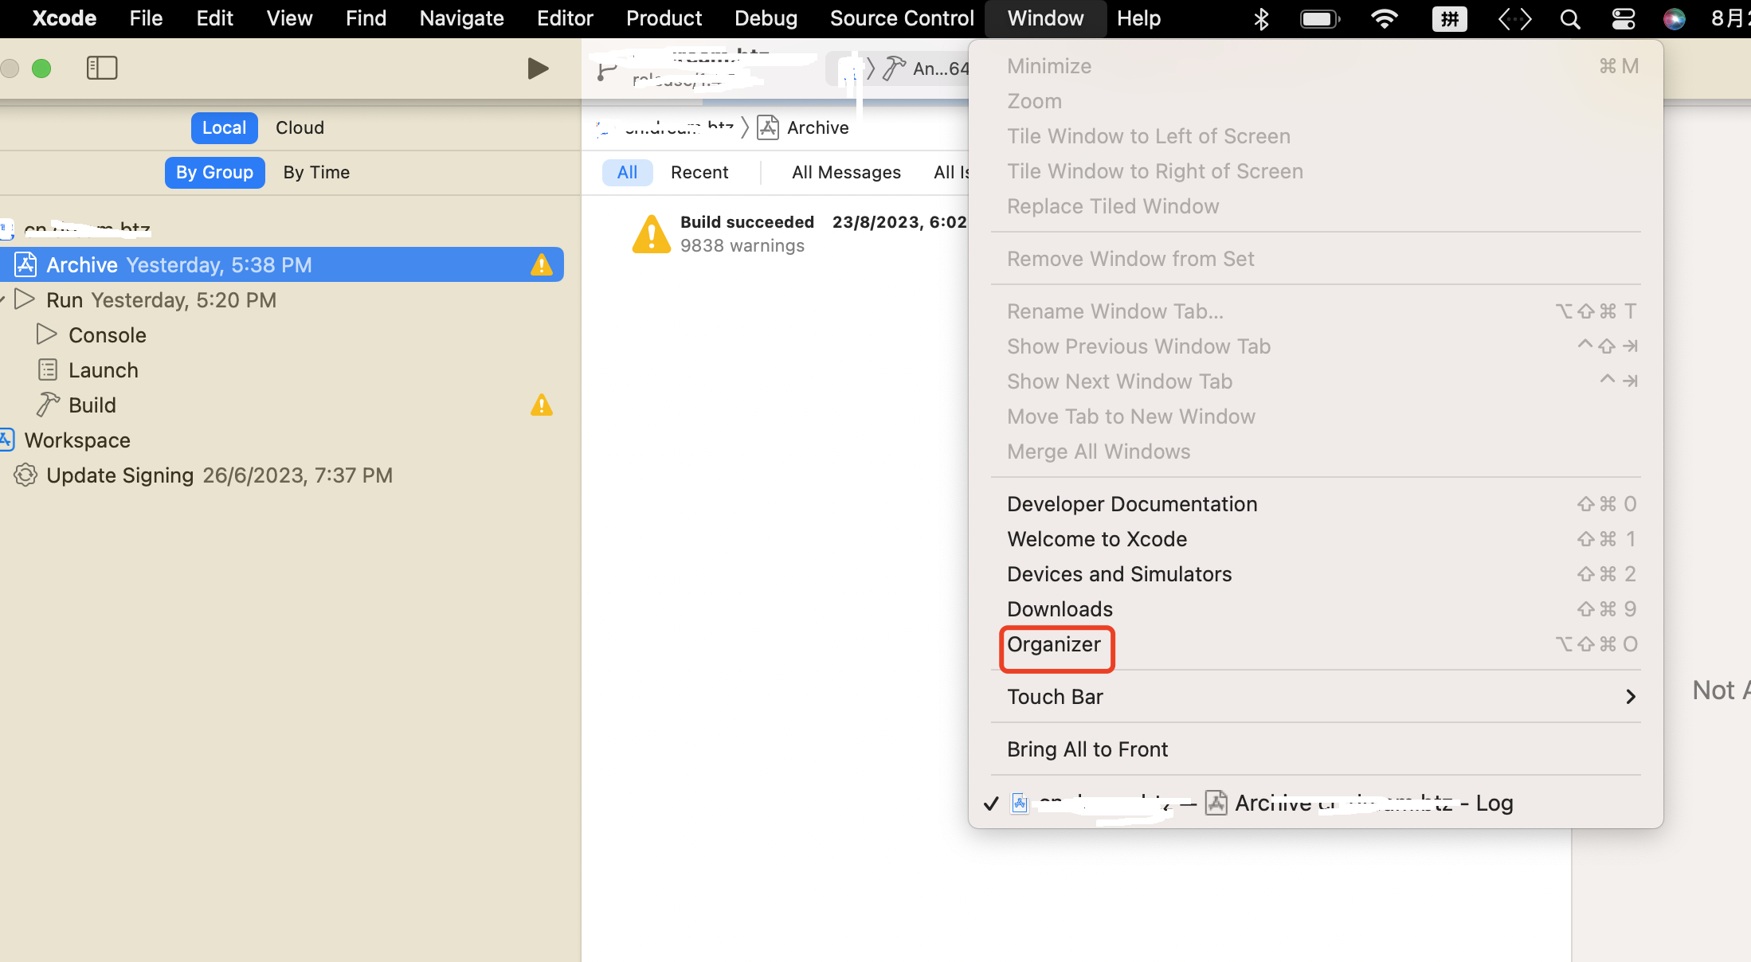Open the Help menu
The height and width of the screenshot is (962, 1751).
[x=1138, y=18]
